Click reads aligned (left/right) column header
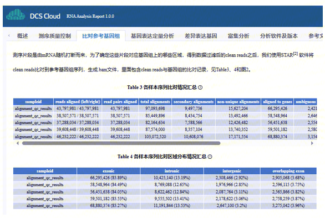 click(x=78, y=102)
